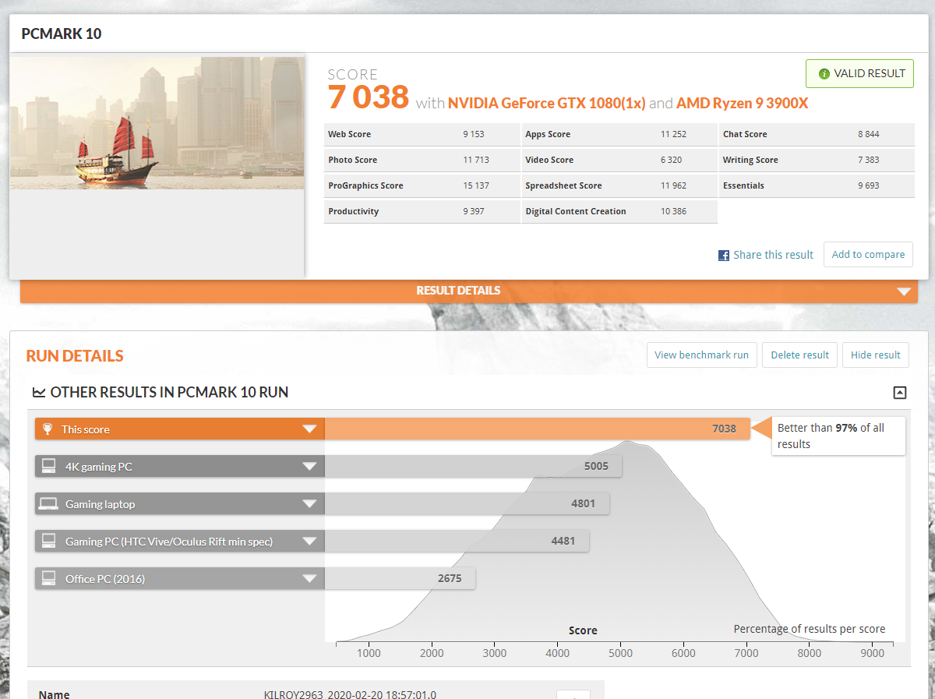Click the 2675 bar for Office PC
Viewport: 935px width, 699px height.
(400, 578)
